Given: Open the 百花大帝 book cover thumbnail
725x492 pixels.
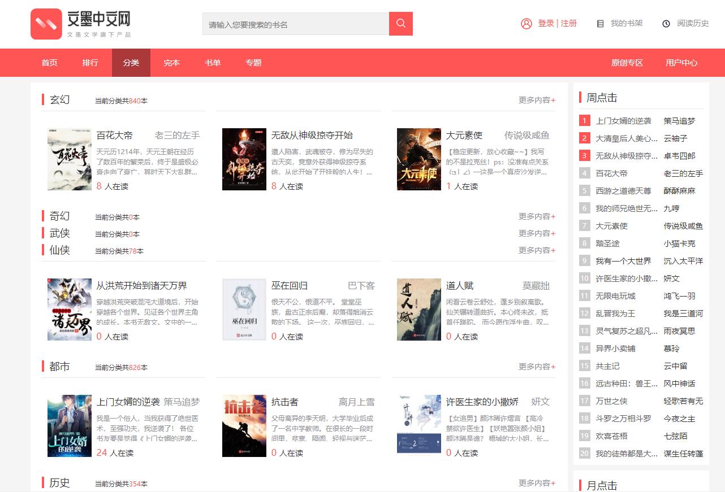Looking at the screenshot, I should pos(70,159).
